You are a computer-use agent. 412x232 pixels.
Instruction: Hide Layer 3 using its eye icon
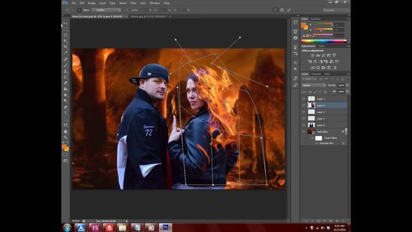[x=303, y=111]
